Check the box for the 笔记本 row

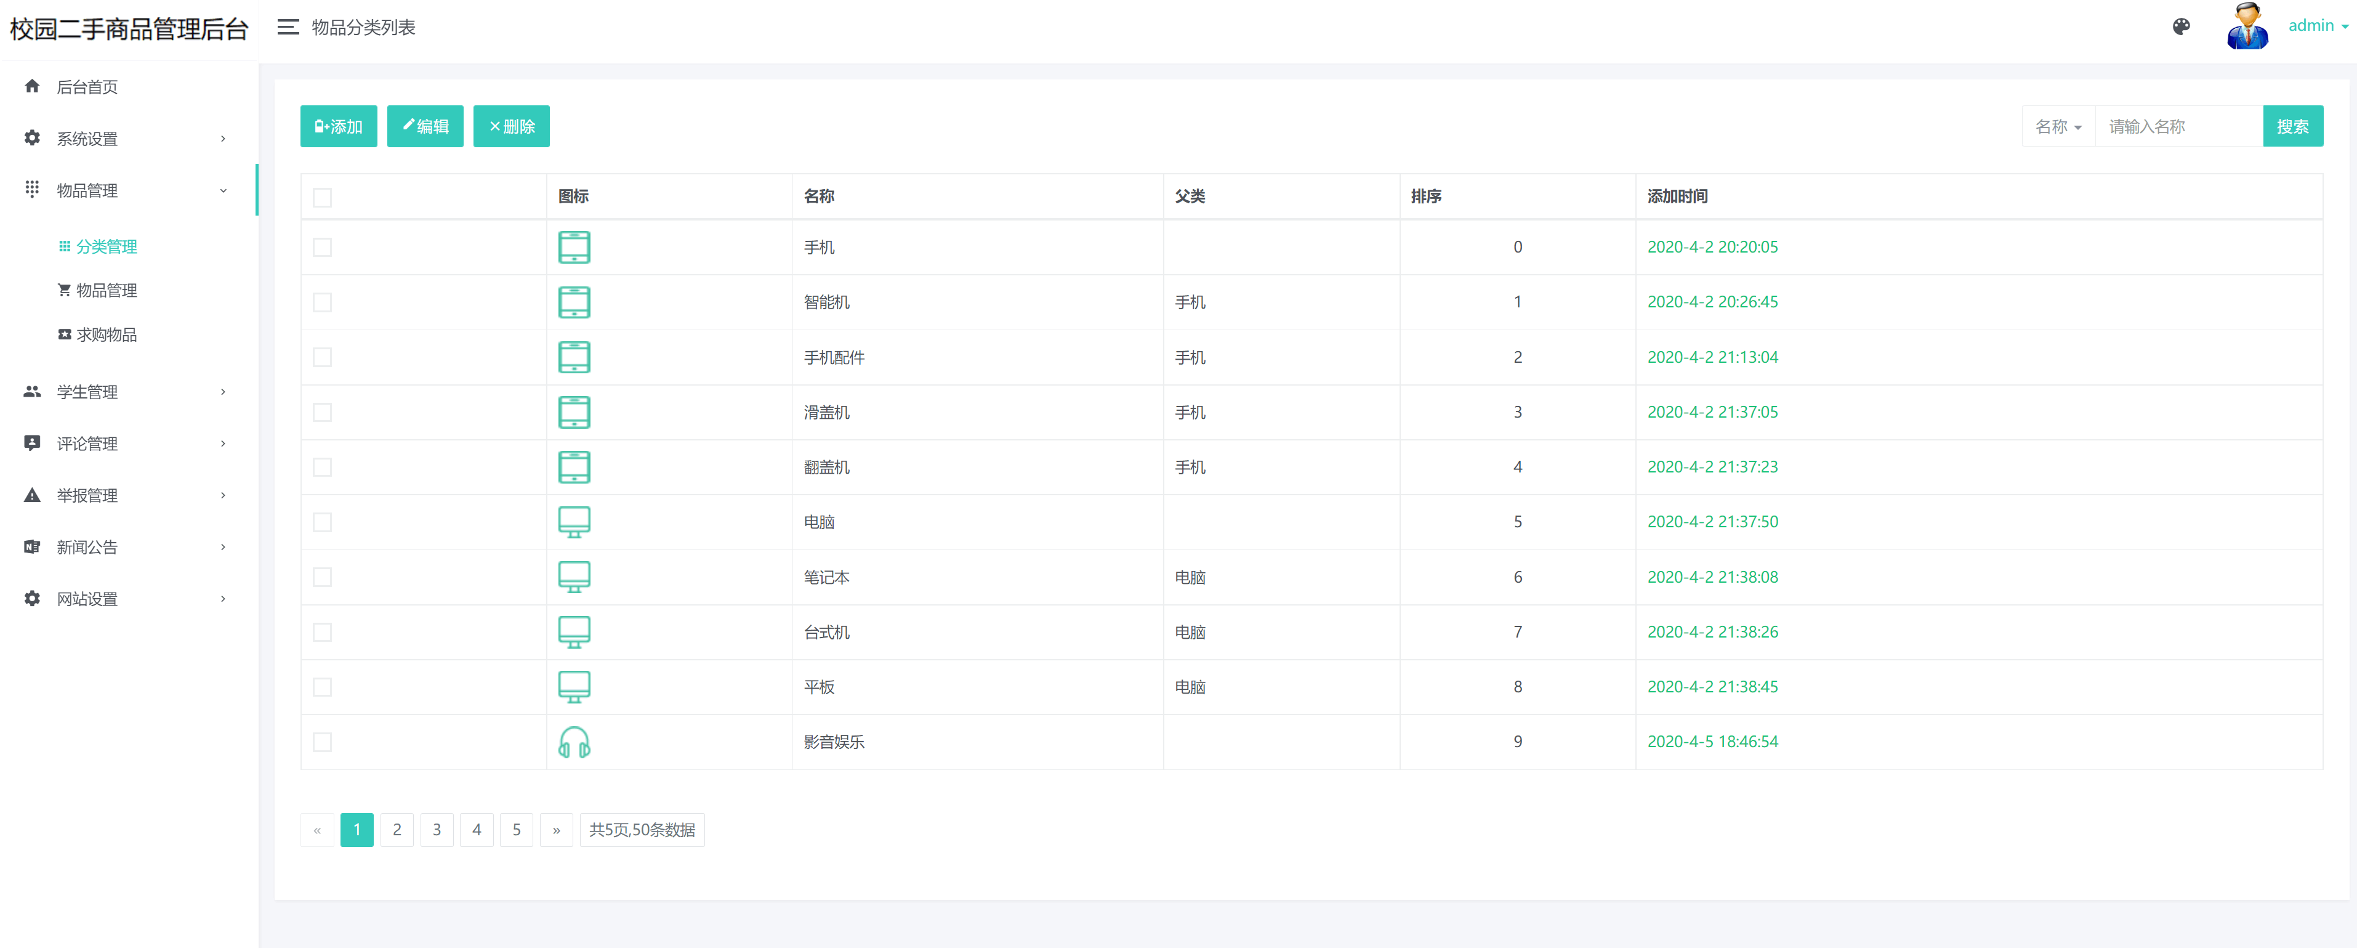point(322,577)
